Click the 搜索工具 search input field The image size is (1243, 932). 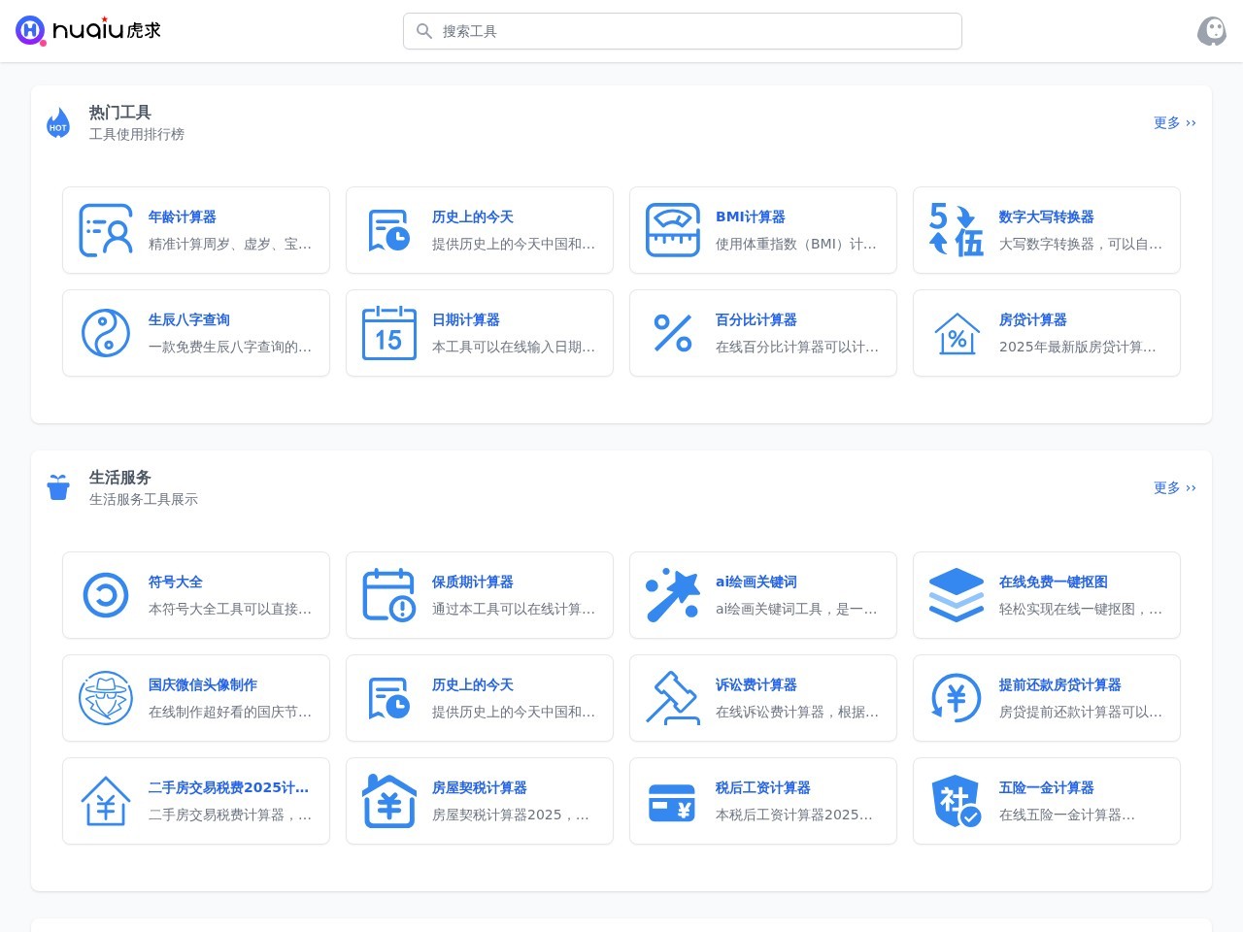[682, 31]
